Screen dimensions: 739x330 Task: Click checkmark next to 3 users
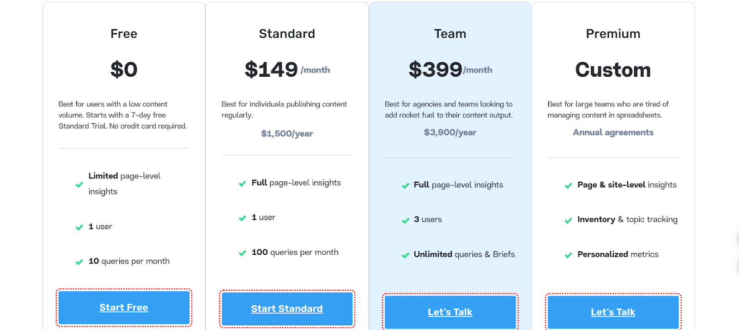[406, 220]
